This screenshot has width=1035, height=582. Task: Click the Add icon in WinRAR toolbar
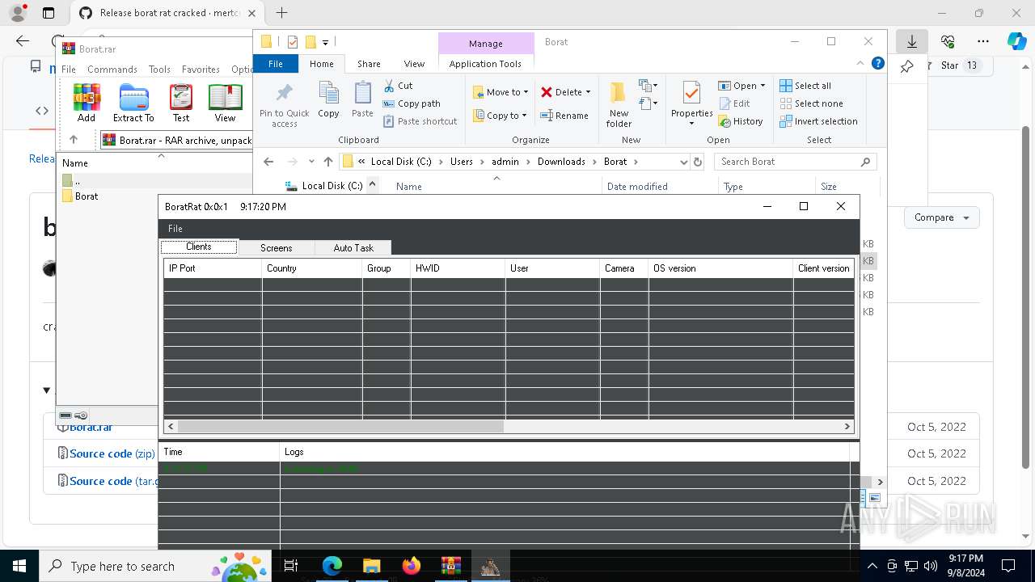87,103
